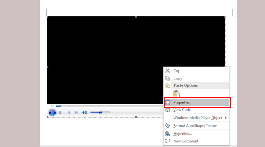Screen dimensions: 265x147
Task: Click the Previous track button
Action: (68, 113)
